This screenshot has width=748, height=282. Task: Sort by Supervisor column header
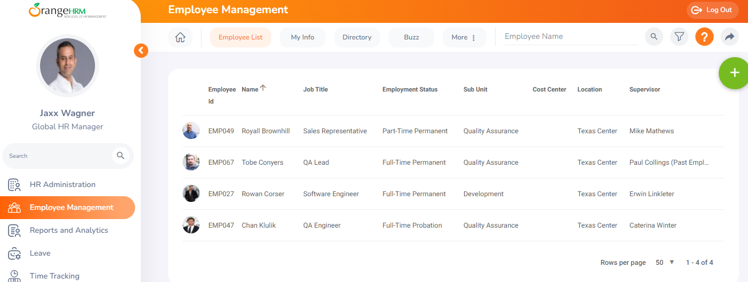(x=645, y=89)
